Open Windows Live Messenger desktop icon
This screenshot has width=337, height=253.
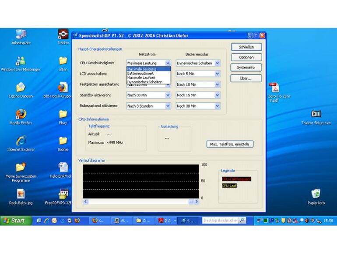pos(21,61)
